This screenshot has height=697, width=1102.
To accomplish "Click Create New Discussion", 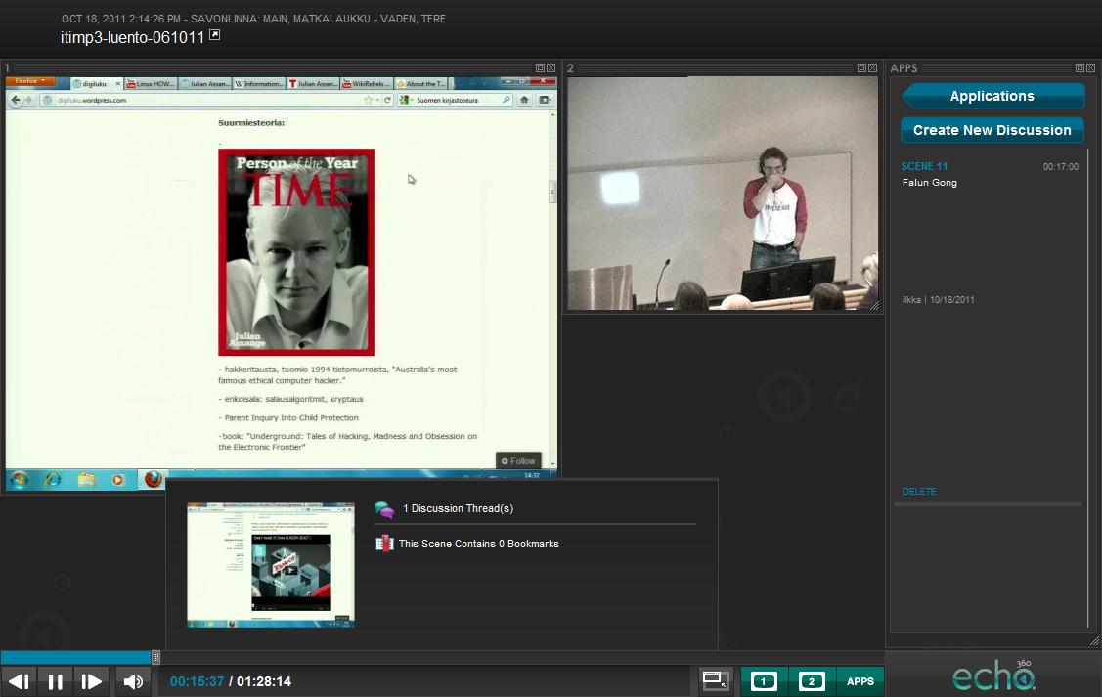I will coord(992,130).
